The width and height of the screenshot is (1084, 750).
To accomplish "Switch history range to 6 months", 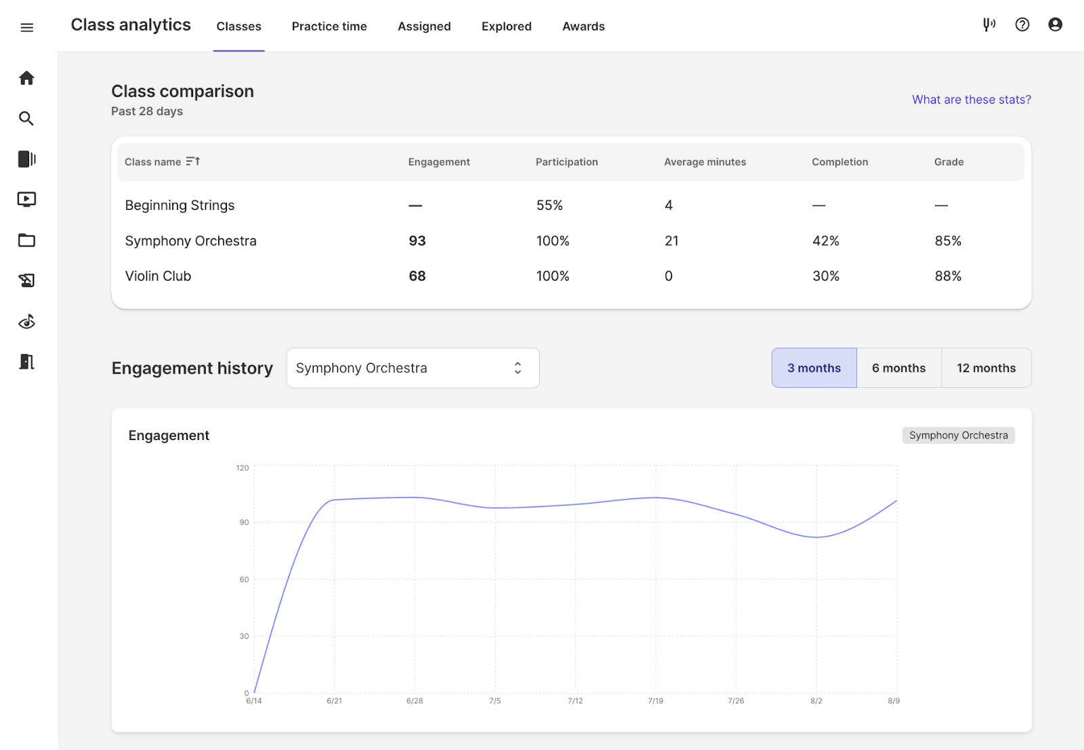I will [x=898, y=368].
